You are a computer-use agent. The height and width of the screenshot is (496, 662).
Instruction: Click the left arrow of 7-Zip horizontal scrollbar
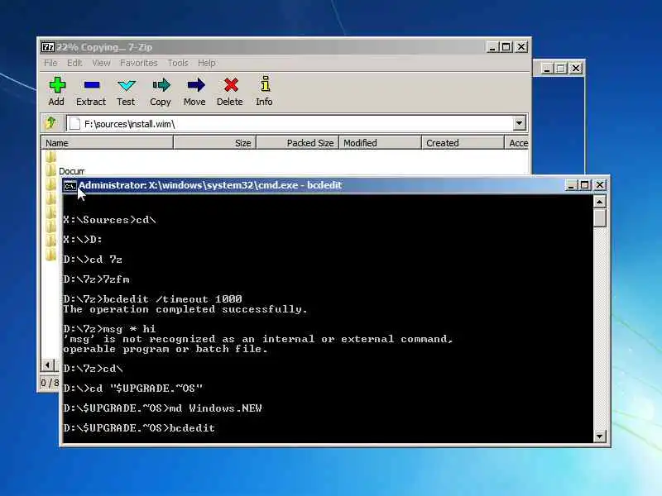click(48, 365)
